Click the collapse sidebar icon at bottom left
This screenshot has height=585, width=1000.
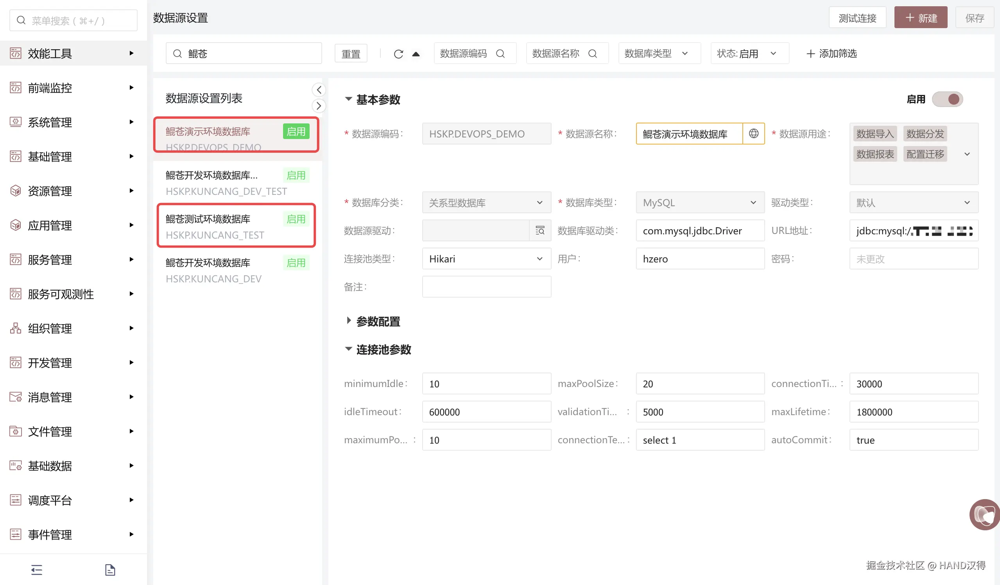coord(36,569)
